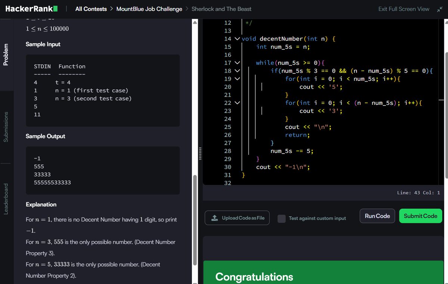Image resolution: width=448 pixels, height=284 pixels.
Task: Collapse the decentNumber function at line 14
Action: (237, 39)
